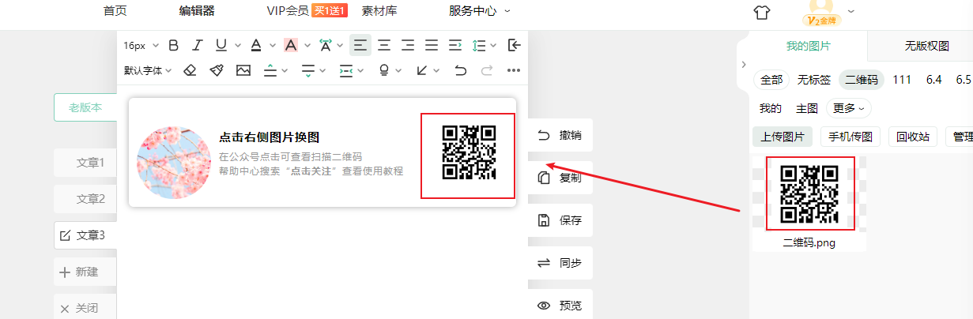This screenshot has width=973, height=319.
Task: Click the spacing-after-paragraph icon
Action: click(308, 70)
